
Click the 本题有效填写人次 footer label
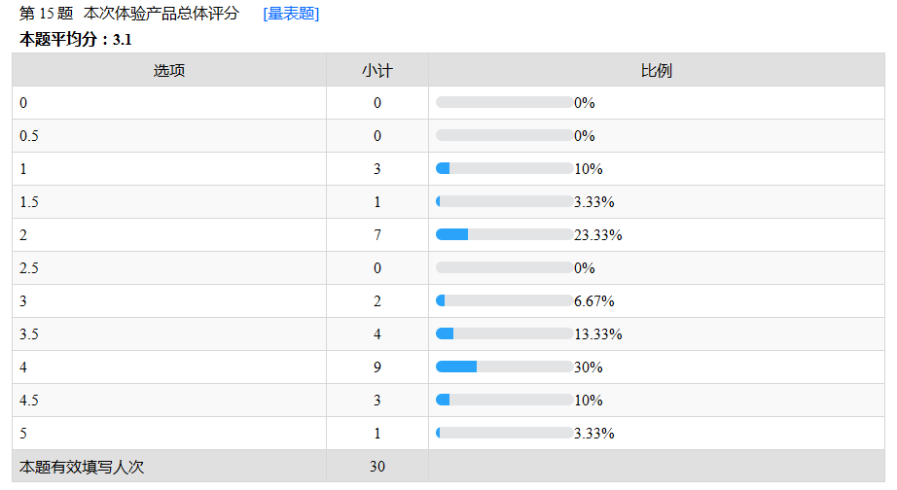point(82,467)
